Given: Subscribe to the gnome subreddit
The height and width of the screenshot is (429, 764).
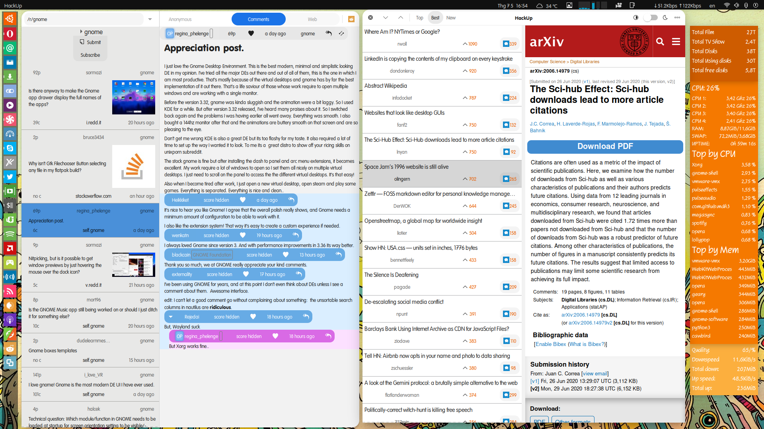Looking at the screenshot, I should pos(90,55).
